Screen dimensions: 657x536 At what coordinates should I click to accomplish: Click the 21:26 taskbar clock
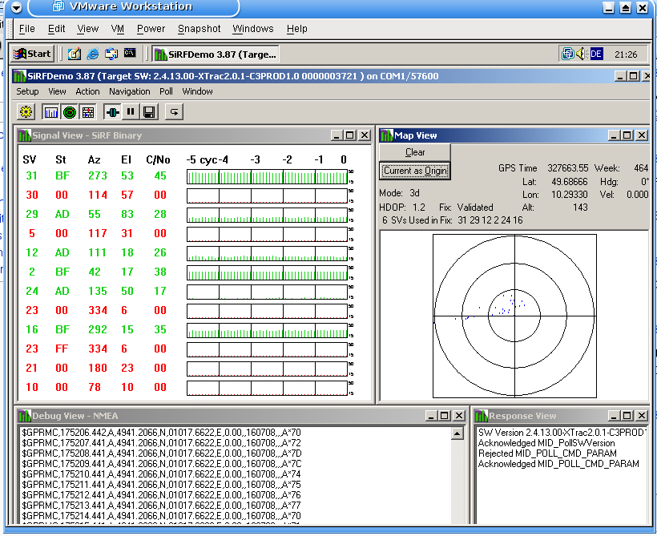tap(626, 54)
